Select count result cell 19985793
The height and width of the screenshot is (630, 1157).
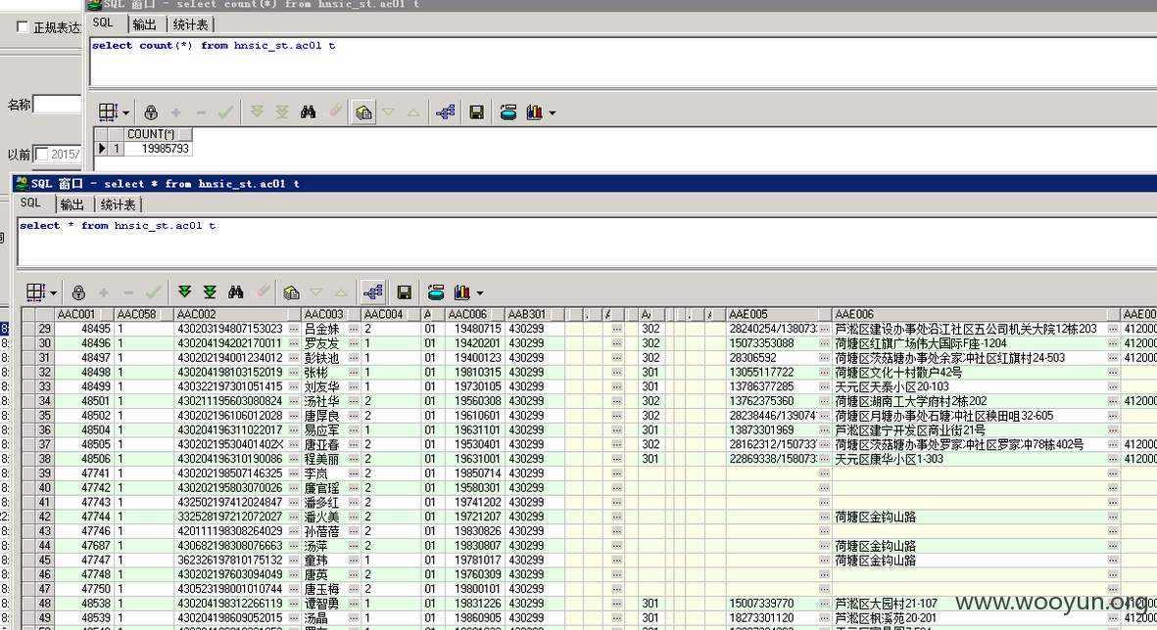pos(158,148)
